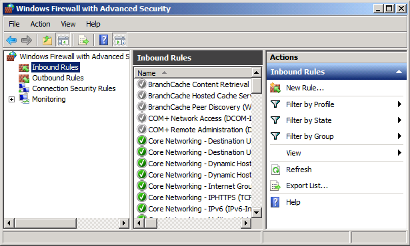Expand the Monitoring tree node
Viewport: 410px width, 246px height.
pyautogui.click(x=11, y=99)
